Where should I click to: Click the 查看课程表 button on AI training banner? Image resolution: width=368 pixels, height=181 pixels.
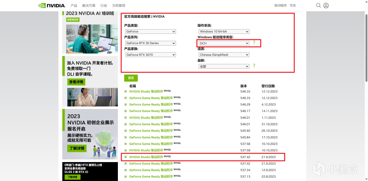tap(73, 20)
